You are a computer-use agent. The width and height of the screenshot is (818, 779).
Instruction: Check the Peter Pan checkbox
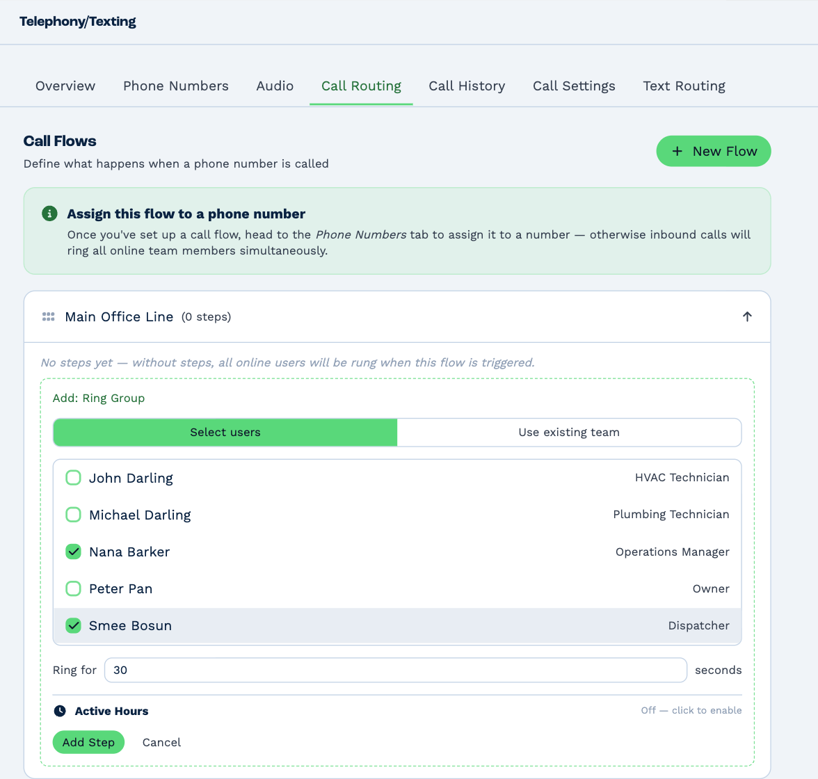[73, 588]
